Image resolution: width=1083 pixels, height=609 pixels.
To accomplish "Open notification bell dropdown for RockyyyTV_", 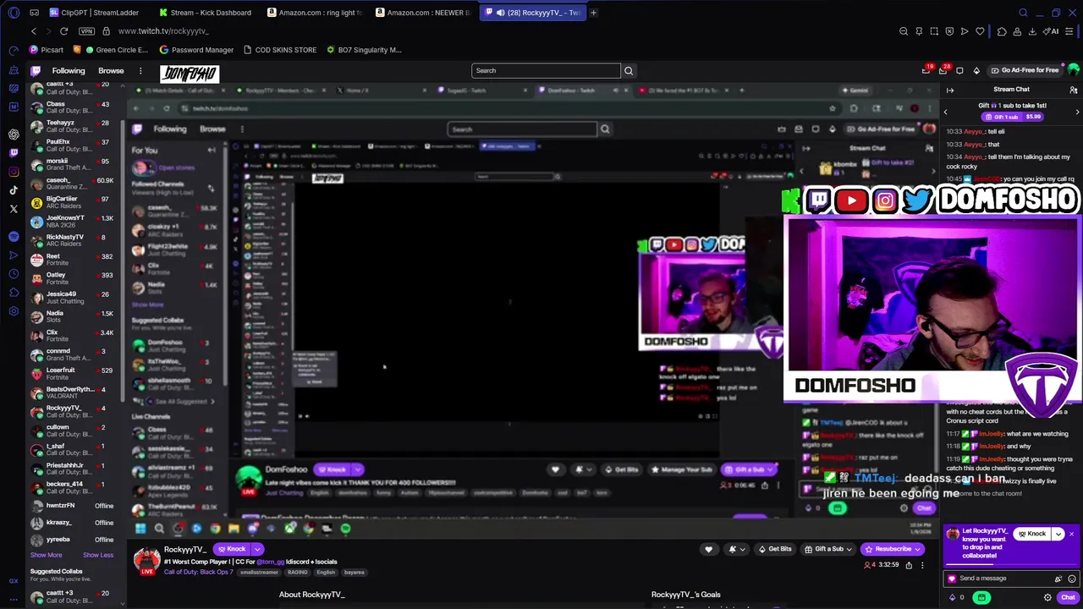I will (736, 549).
